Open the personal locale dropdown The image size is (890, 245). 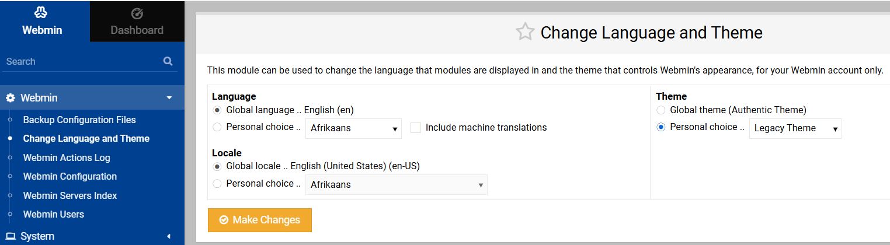click(396, 185)
